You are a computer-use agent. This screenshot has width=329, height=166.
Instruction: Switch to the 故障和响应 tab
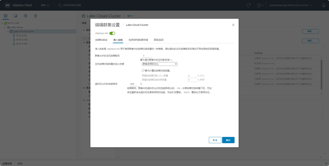(x=101, y=40)
